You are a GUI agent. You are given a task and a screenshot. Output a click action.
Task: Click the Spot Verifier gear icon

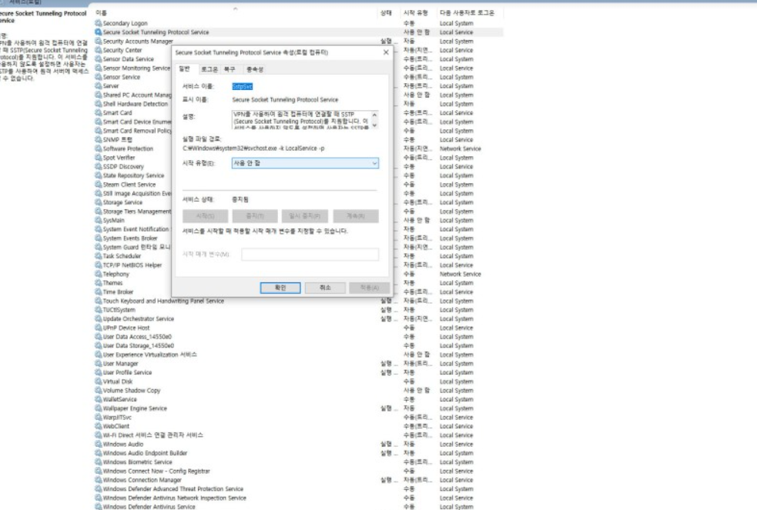(99, 158)
